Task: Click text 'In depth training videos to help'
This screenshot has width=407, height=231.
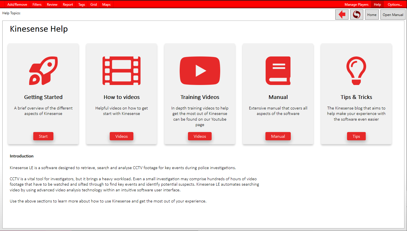Action: [x=200, y=116]
